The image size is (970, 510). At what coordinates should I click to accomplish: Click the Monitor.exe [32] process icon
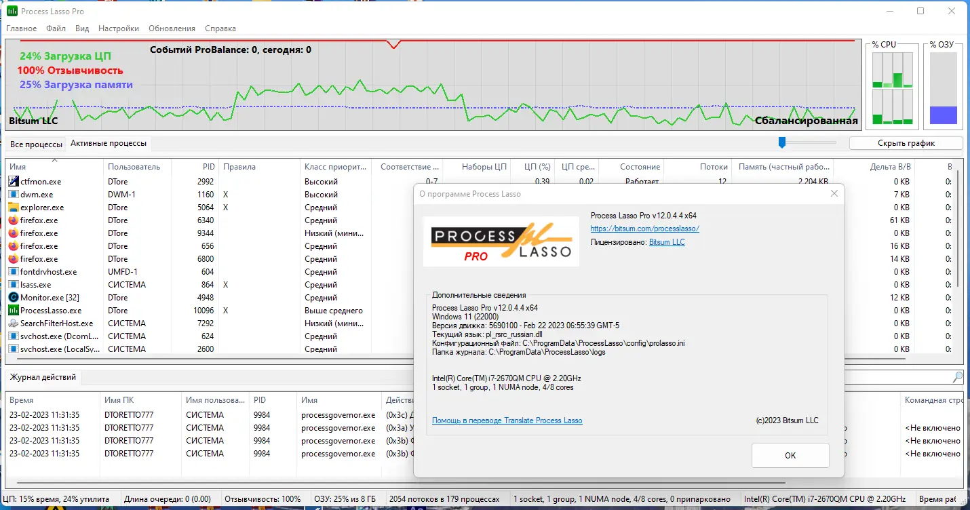[14, 297]
